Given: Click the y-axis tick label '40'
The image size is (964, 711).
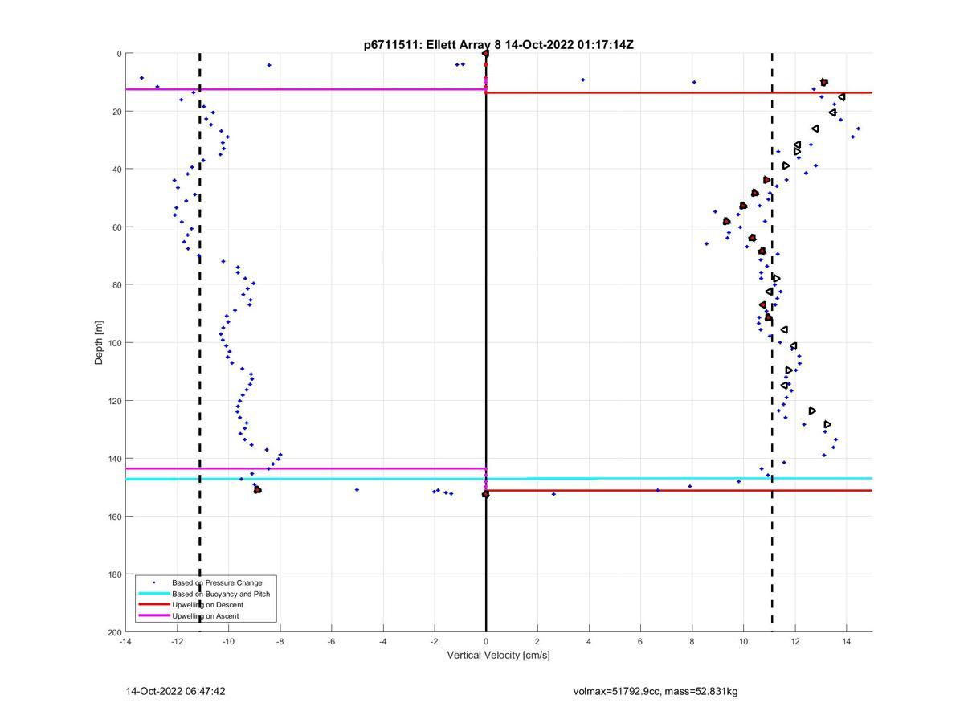Looking at the screenshot, I should pyautogui.click(x=116, y=170).
